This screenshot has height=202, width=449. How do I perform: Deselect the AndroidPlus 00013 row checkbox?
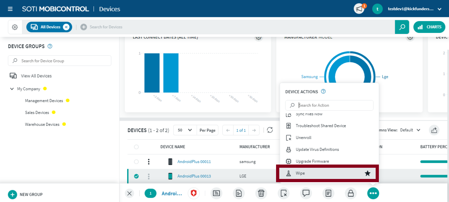pyautogui.click(x=136, y=176)
